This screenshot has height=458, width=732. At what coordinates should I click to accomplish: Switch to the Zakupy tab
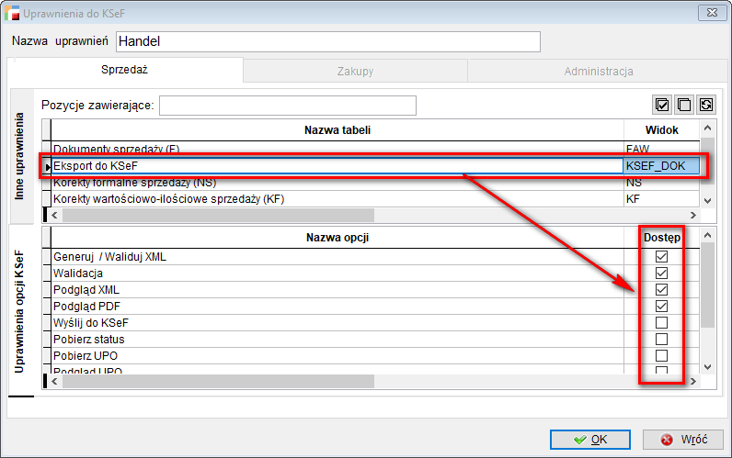(x=355, y=71)
